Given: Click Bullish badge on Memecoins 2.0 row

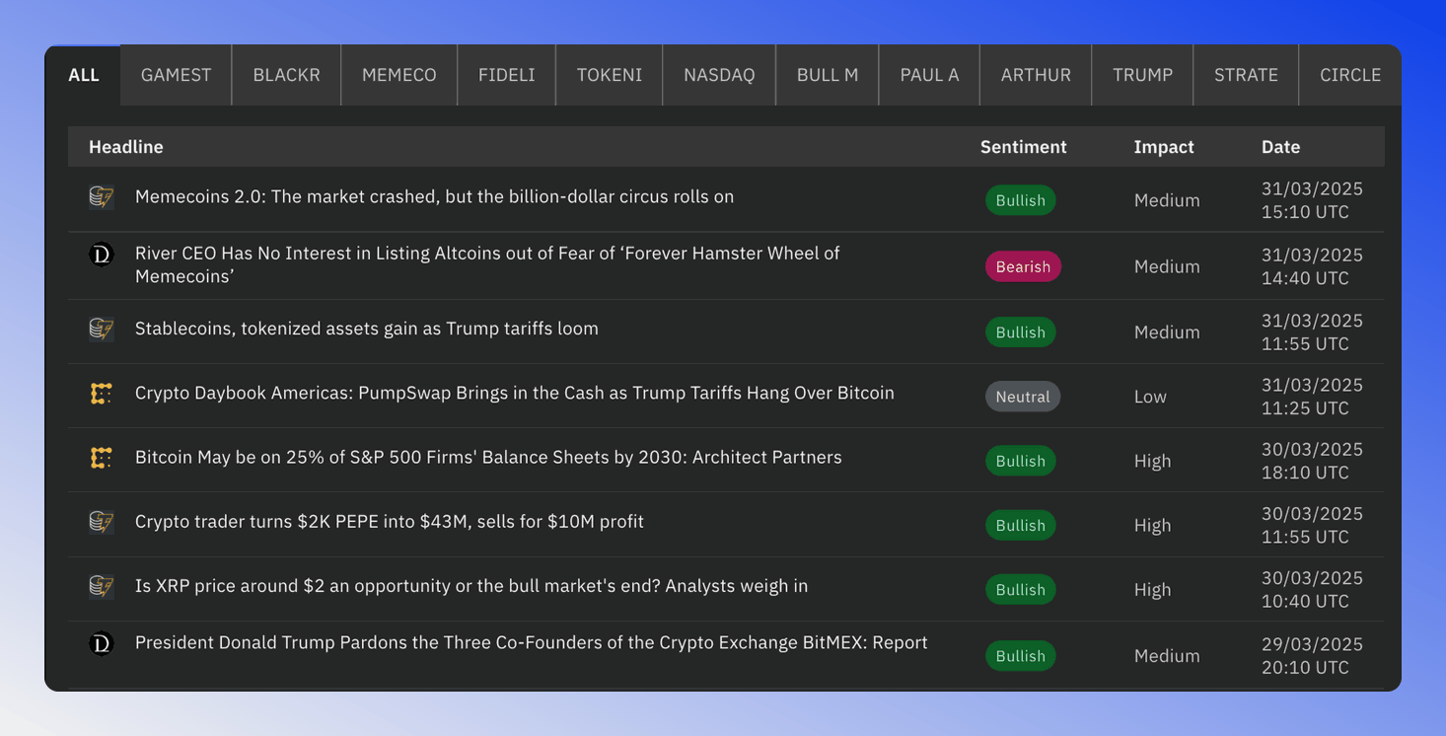Looking at the screenshot, I should pyautogui.click(x=1020, y=200).
